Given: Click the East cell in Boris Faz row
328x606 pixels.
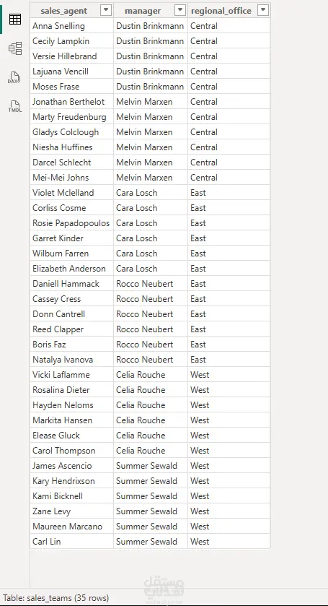Looking at the screenshot, I should click(229, 345).
